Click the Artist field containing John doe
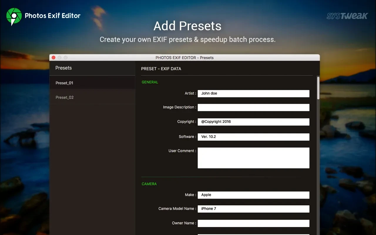The width and height of the screenshot is (376, 235). pyautogui.click(x=253, y=93)
